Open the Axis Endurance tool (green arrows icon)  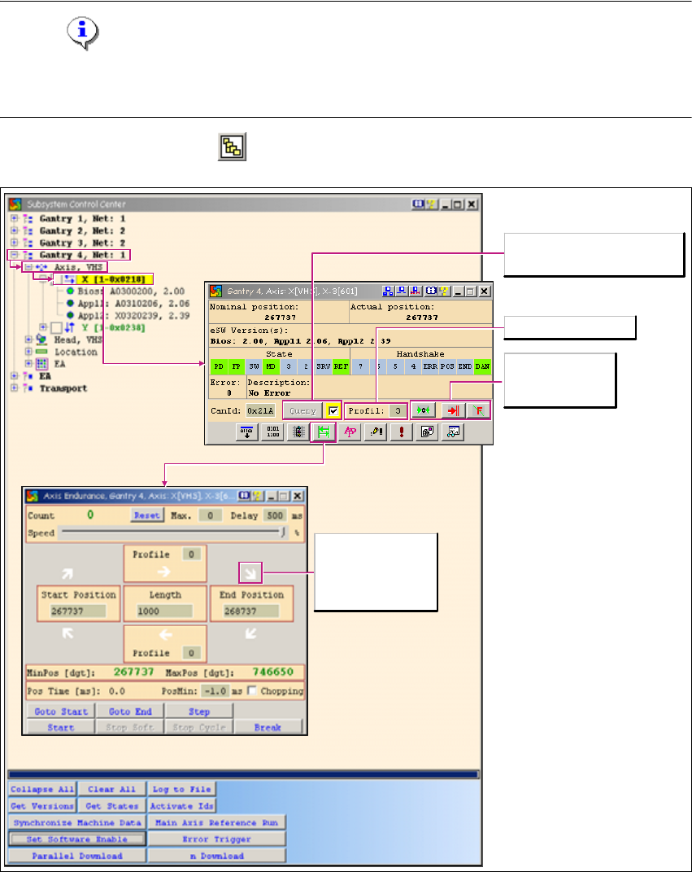point(324,432)
